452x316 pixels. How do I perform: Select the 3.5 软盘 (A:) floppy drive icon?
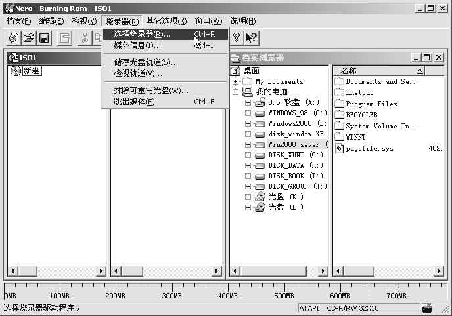coord(260,102)
